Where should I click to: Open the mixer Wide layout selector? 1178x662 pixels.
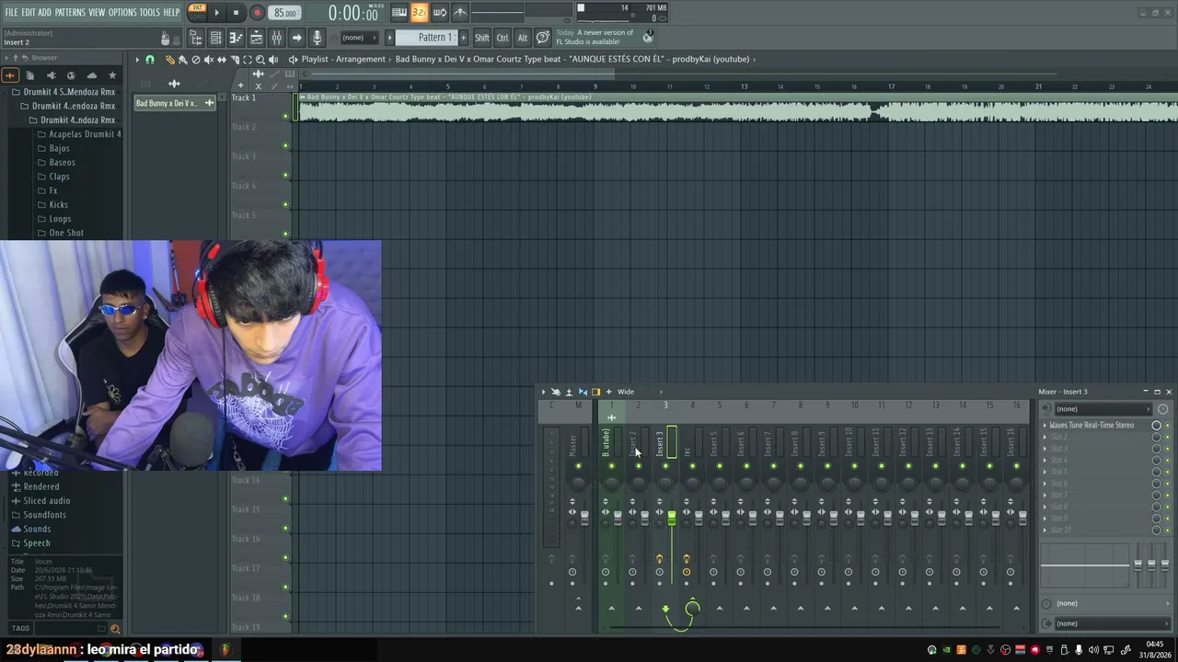[x=626, y=392]
